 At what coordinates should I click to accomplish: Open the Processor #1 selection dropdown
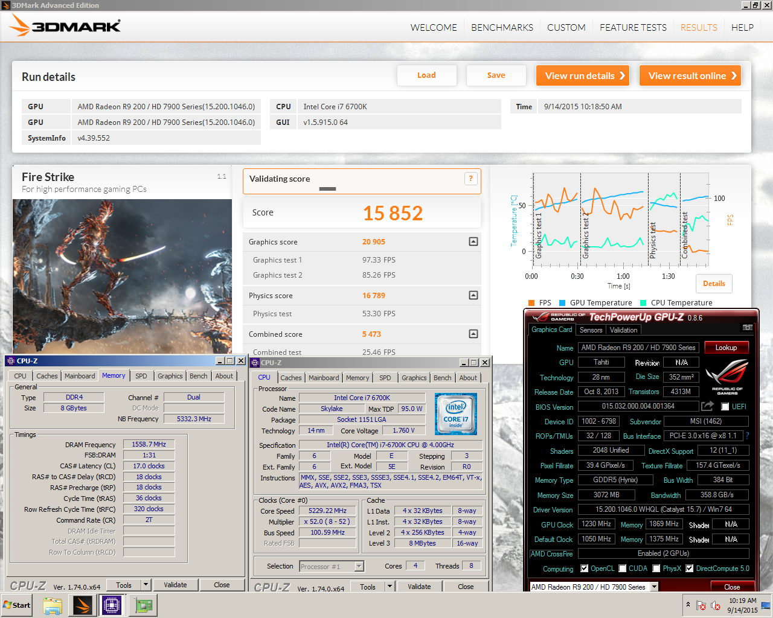[359, 566]
